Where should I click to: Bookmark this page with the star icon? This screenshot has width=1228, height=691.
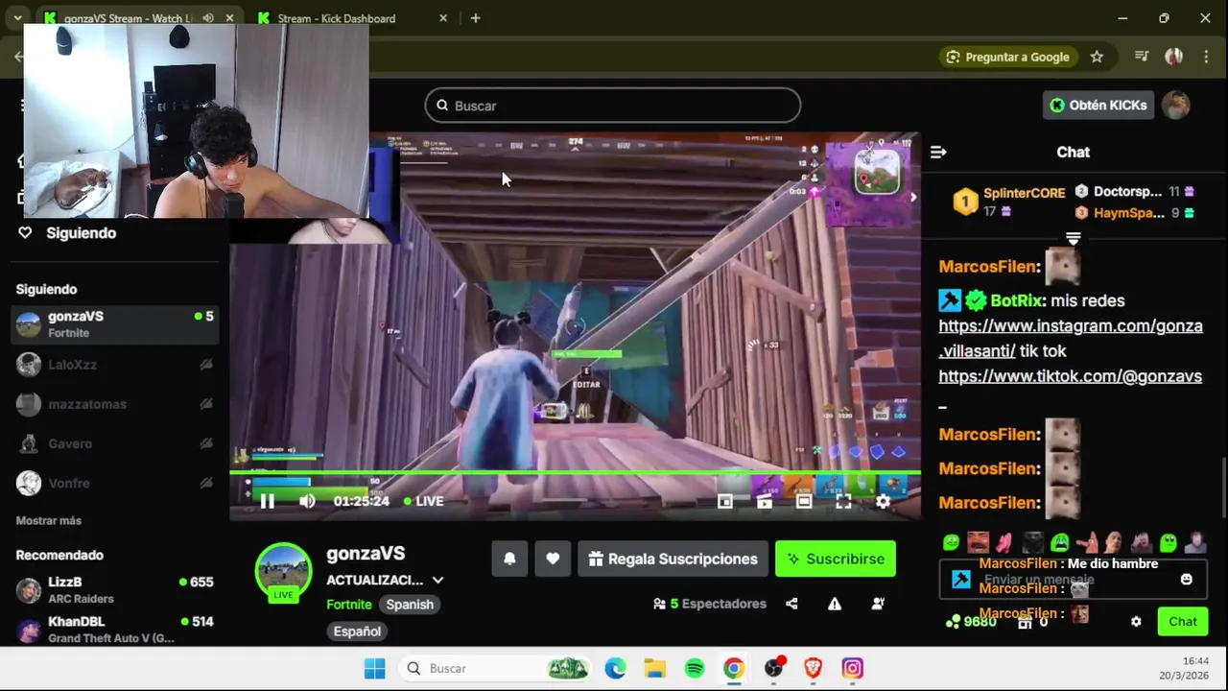pyautogui.click(x=1097, y=57)
